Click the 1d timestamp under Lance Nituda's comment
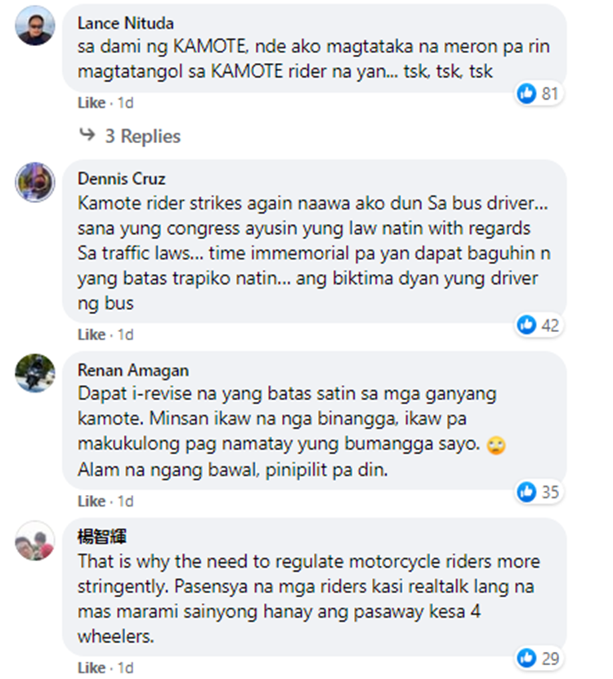 [125, 103]
